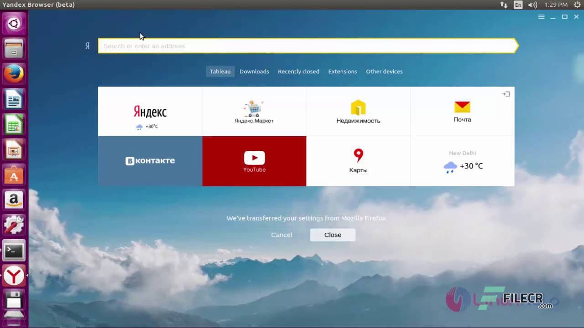Open the Почта mail tile
This screenshot has width=584, height=328.
462,111
